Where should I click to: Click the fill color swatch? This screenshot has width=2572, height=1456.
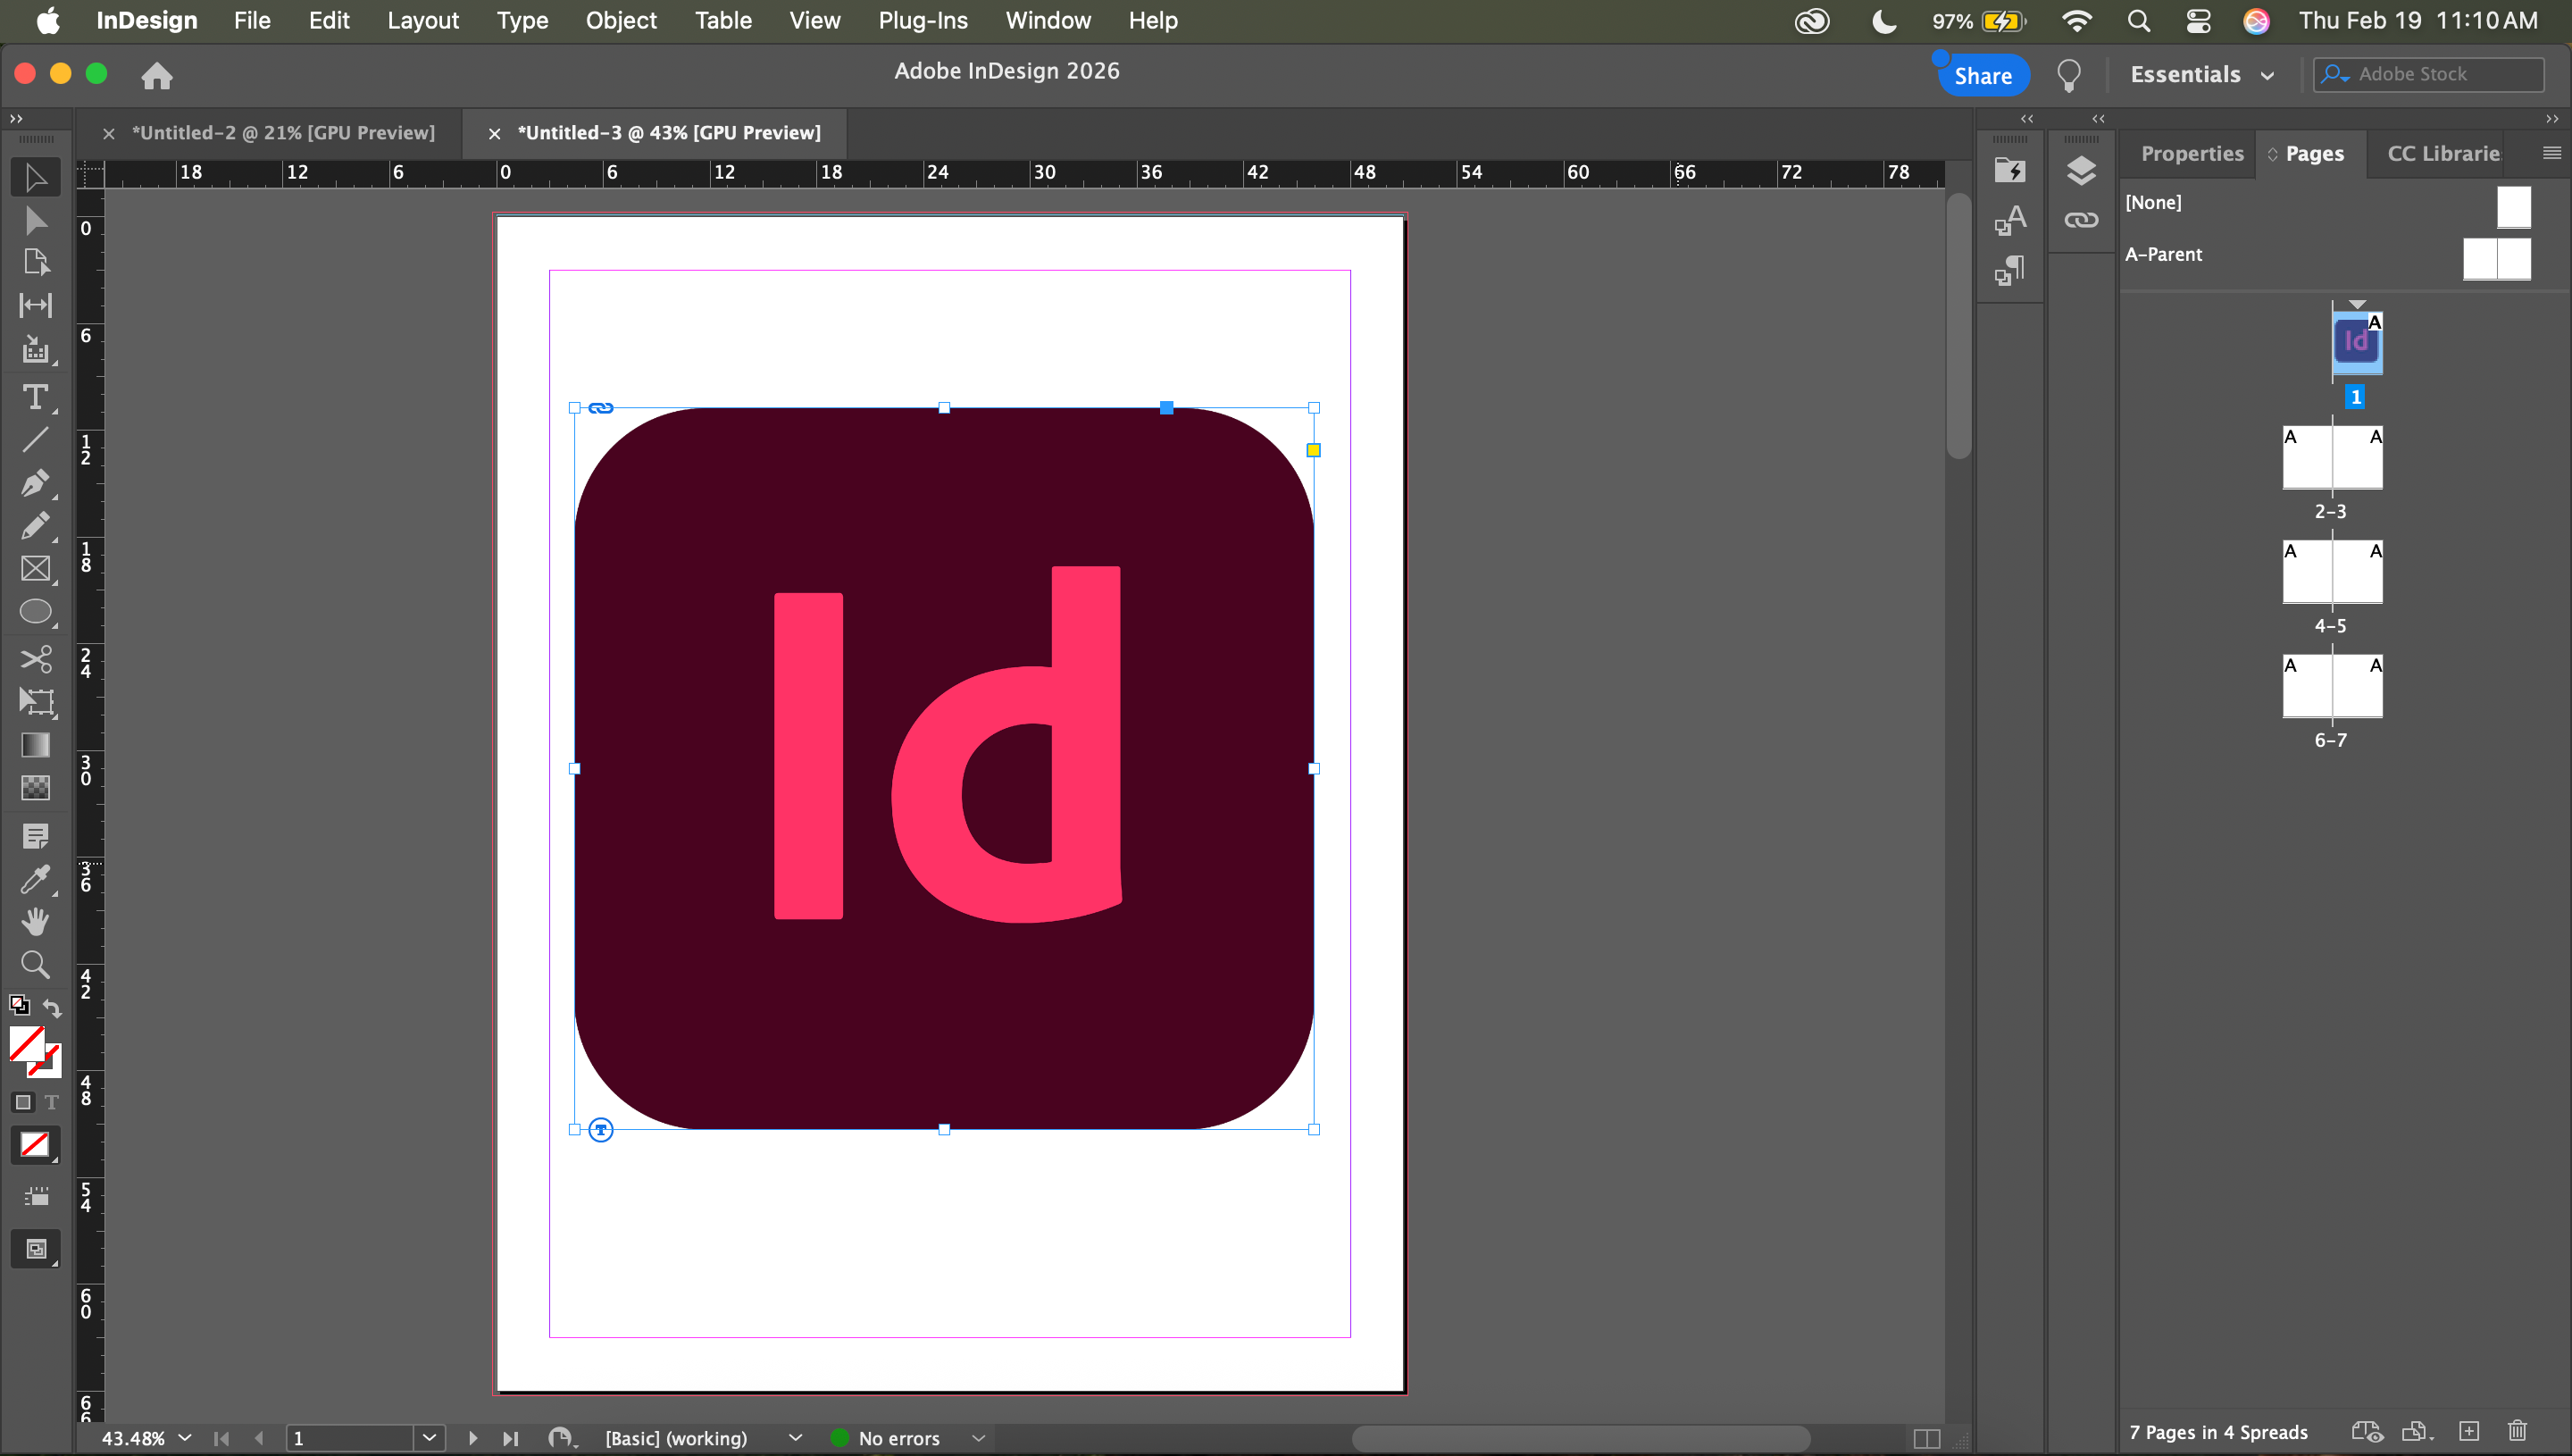click(27, 1044)
